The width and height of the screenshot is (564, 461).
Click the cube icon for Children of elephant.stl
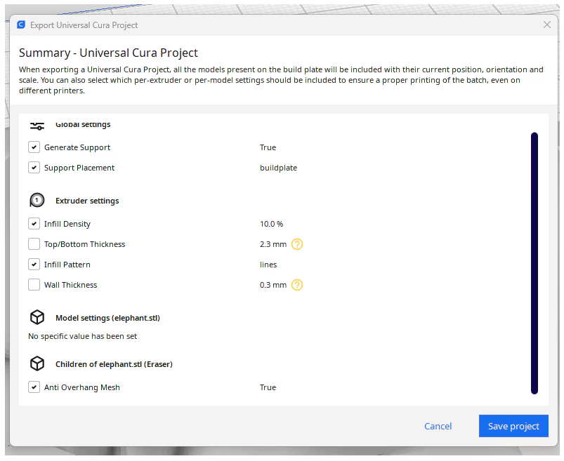[x=37, y=364]
